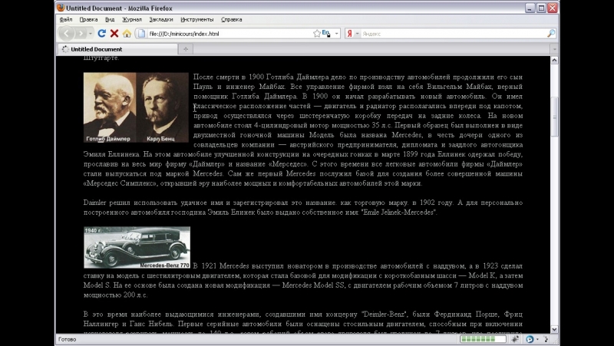Viewport: 614px width, 346px height.
Task: Stop loading with the red X icon
Action: (114, 34)
